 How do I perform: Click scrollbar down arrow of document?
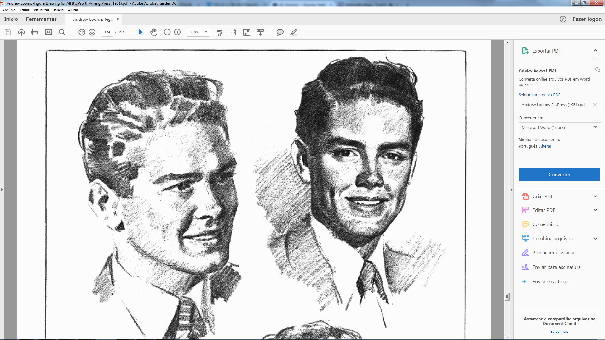tap(507, 337)
